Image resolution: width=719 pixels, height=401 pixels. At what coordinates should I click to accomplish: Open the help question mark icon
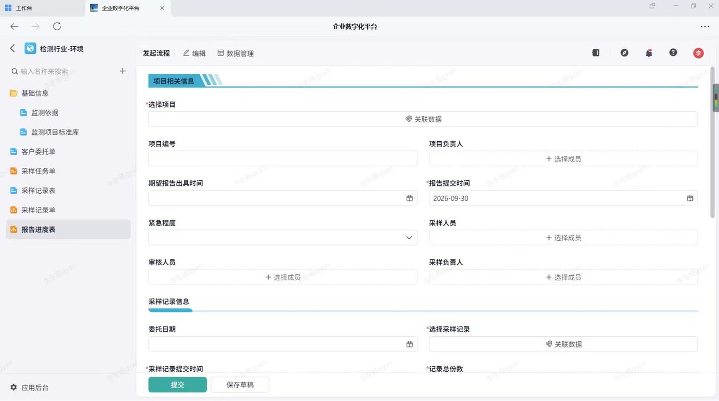[673, 53]
